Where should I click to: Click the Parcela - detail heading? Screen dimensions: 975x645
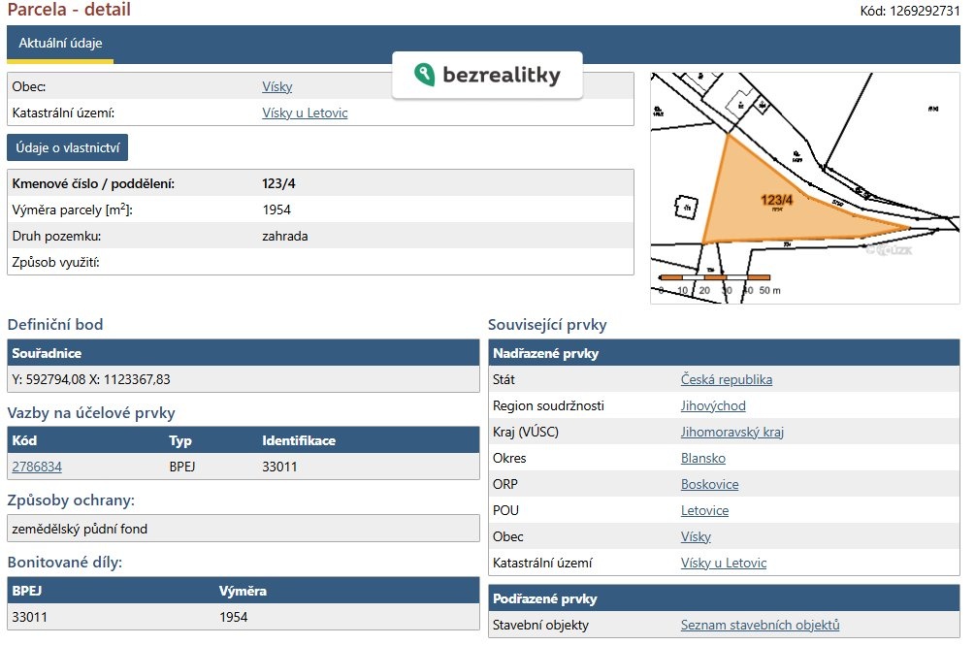coord(69,11)
